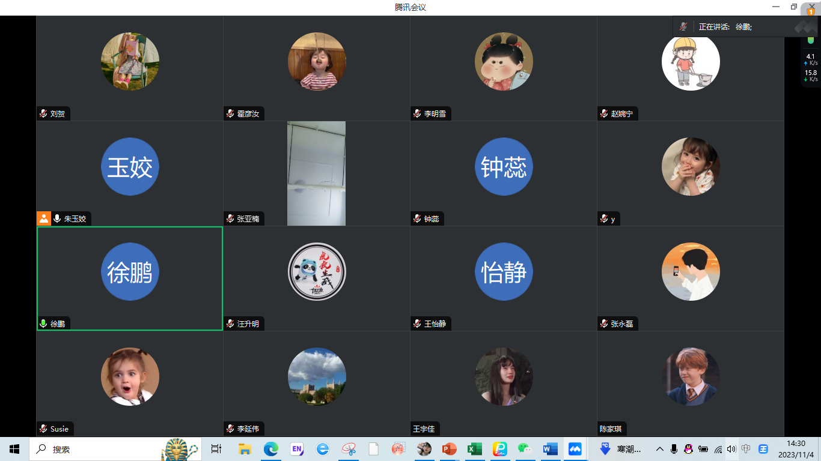Open WeChat from the taskbar
The height and width of the screenshot is (461, 821).
click(525, 449)
